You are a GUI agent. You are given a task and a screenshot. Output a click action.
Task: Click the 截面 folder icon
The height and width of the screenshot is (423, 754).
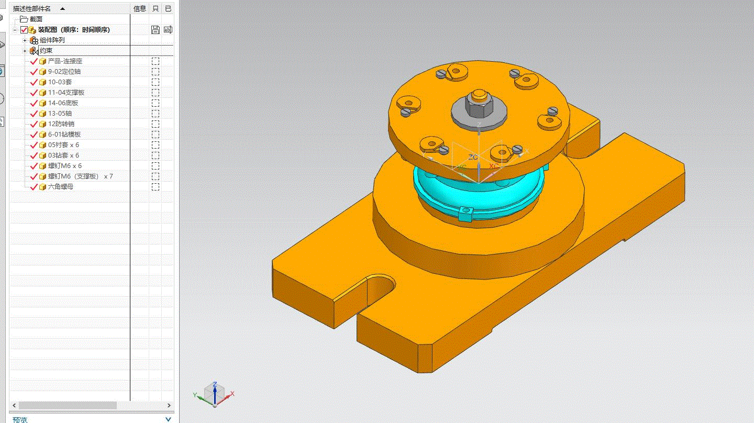[24, 19]
